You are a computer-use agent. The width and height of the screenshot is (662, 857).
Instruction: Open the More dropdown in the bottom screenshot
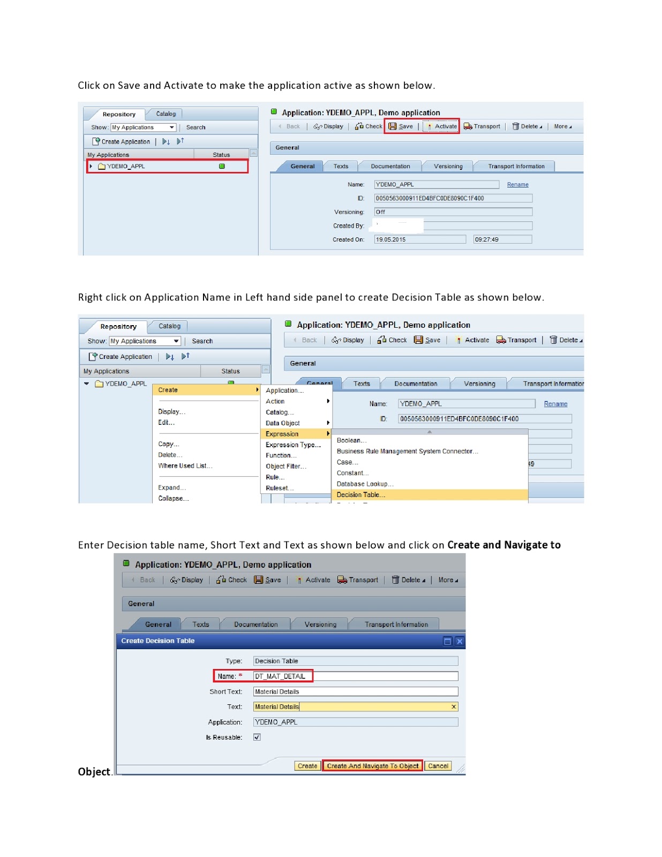coord(448,580)
